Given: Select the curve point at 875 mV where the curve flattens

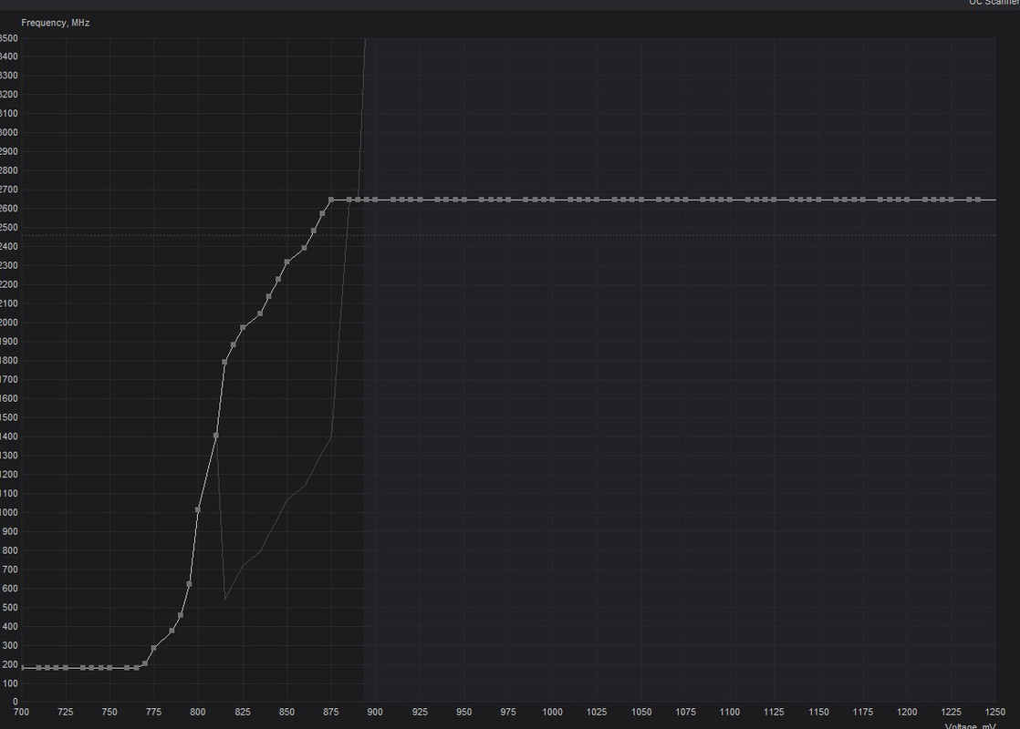Looking at the screenshot, I should coord(331,200).
